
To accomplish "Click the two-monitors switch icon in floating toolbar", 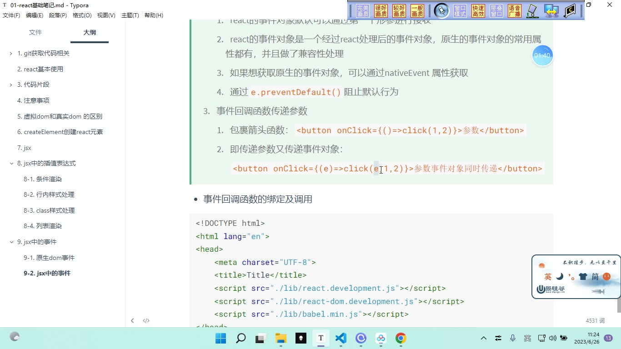I will click(551, 11).
